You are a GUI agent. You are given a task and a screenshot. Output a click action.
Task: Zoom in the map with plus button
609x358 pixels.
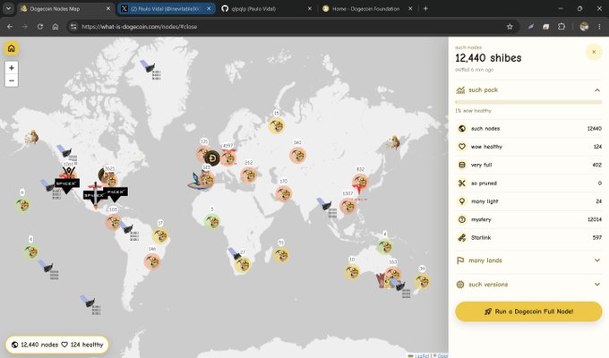(12, 67)
